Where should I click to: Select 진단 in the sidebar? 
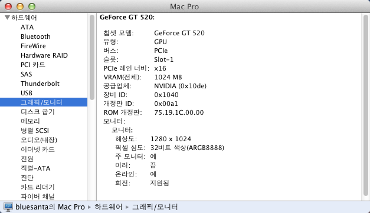pos(27,178)
